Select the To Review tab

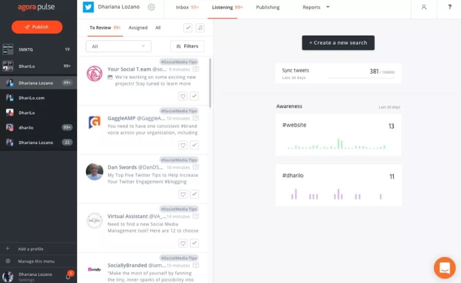point(105,27)
